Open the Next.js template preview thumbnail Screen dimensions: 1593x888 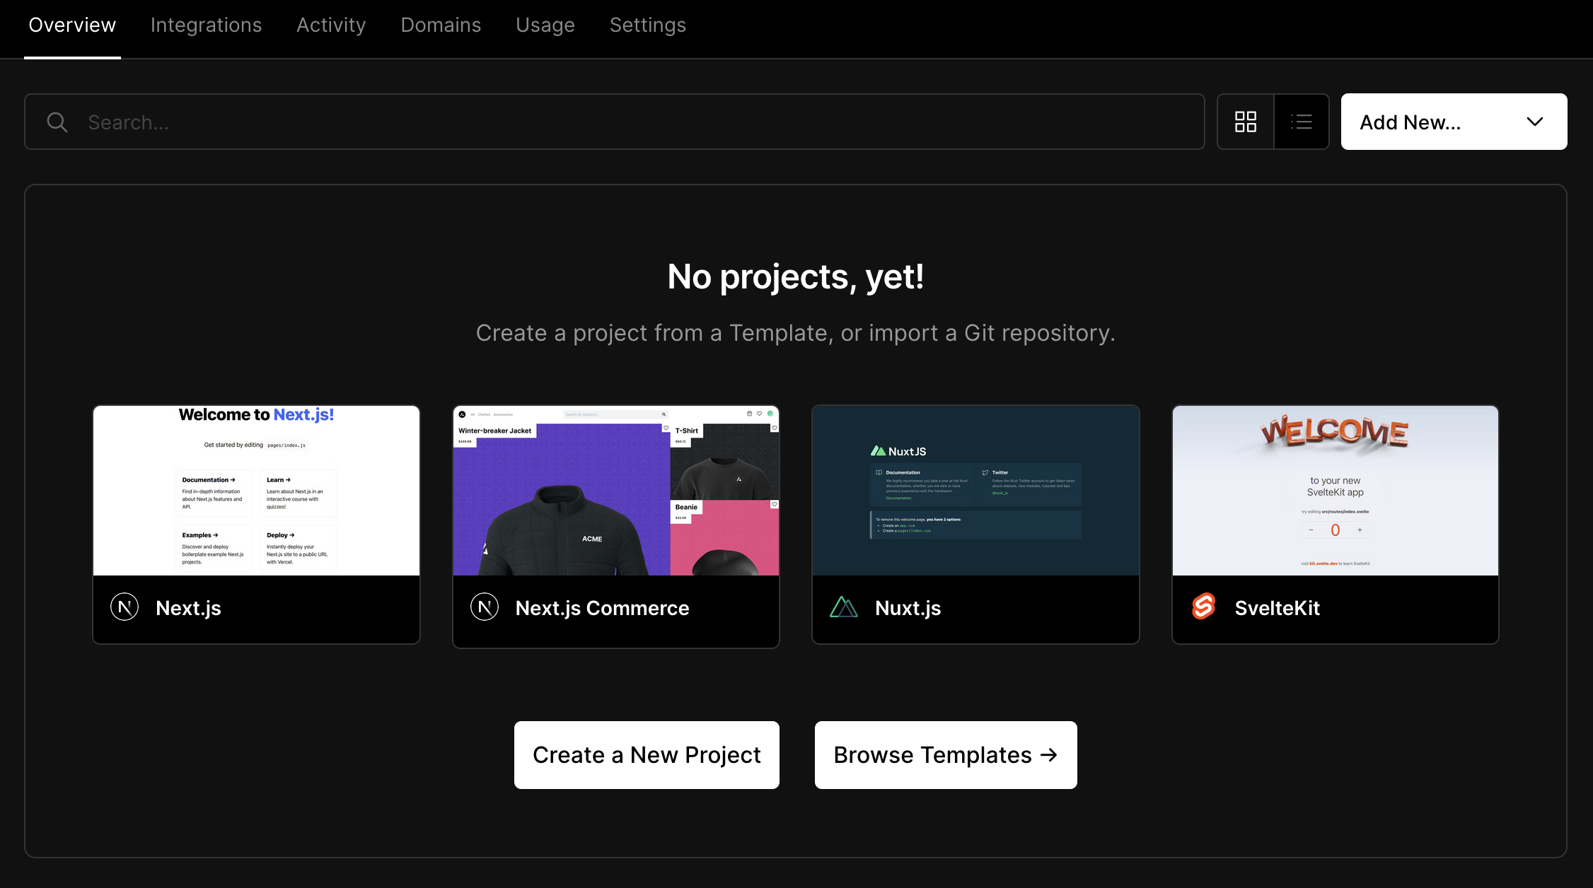256,490
